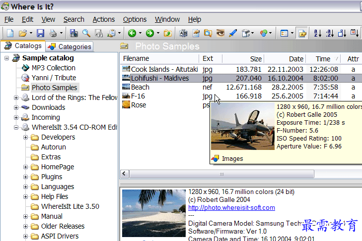Go up one folder level icon
The height and width of the screenshot is (241, 362).
[x=168, y=33]
